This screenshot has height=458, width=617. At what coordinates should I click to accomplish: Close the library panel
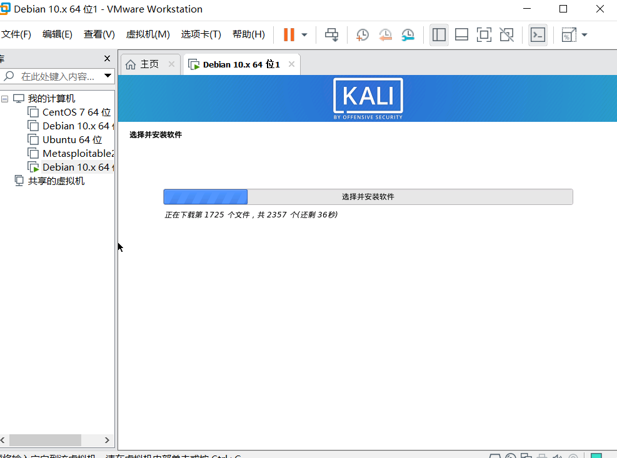107,59
